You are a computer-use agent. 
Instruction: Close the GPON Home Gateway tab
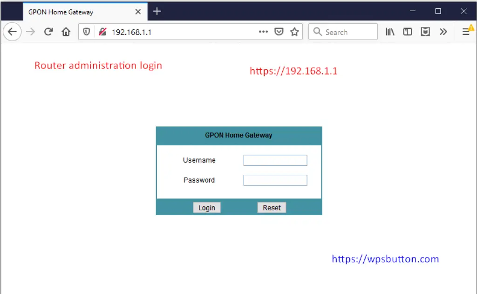[138, 12]
